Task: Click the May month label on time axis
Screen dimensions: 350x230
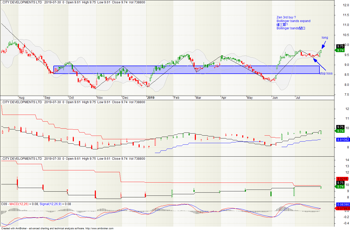Action: [250, 98]
